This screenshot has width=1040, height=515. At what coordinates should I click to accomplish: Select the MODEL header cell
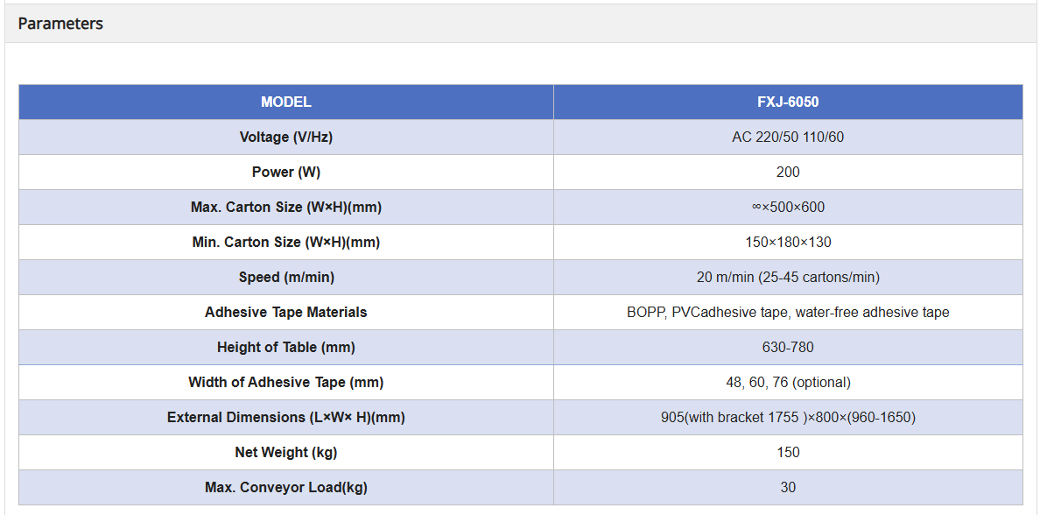click(x=286, y=102)
